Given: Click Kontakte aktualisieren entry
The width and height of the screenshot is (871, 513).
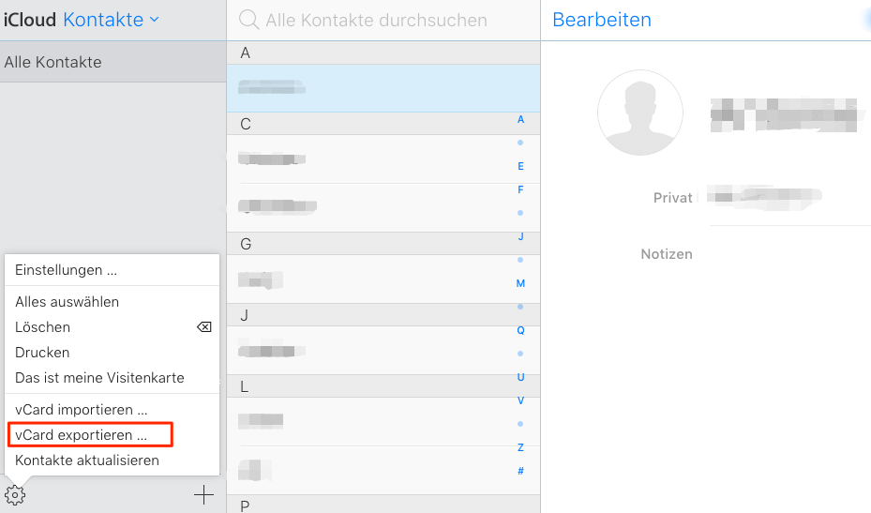Looking at the screenshot, I should 87,460.
